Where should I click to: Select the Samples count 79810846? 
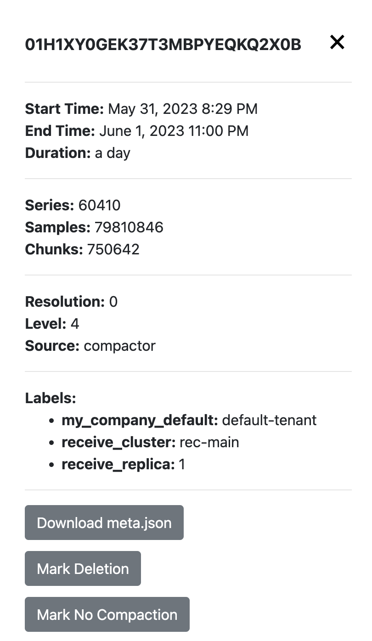pos(128,227)
